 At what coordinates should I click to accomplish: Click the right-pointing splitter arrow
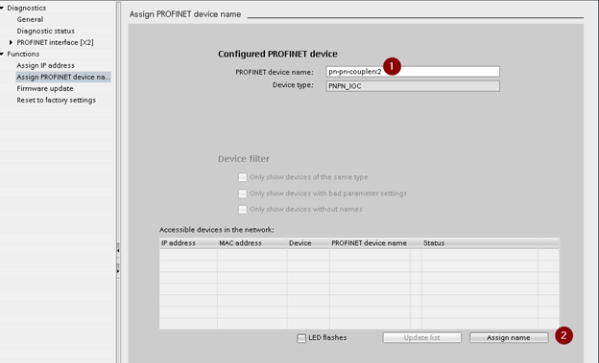118,271
